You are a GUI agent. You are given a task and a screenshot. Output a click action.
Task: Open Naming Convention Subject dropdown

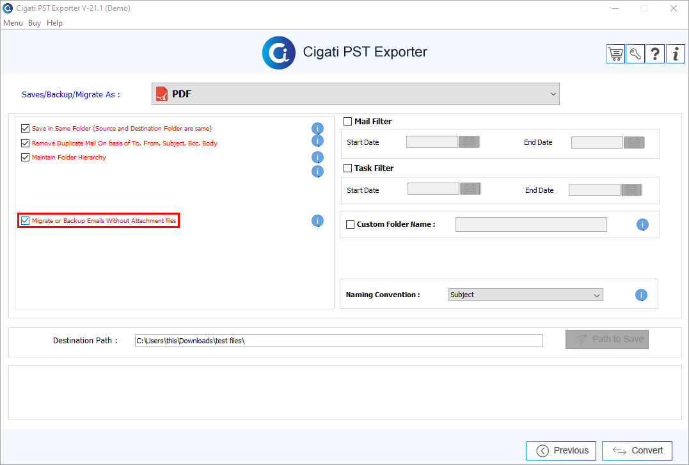point(525,295)
